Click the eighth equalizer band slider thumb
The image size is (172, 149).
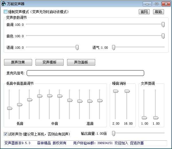point(80,101)
